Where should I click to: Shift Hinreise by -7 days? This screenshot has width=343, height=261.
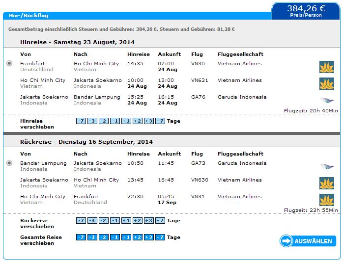[x=81, y=121]
